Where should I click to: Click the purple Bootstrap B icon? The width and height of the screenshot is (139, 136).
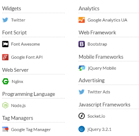pos(81,44)
